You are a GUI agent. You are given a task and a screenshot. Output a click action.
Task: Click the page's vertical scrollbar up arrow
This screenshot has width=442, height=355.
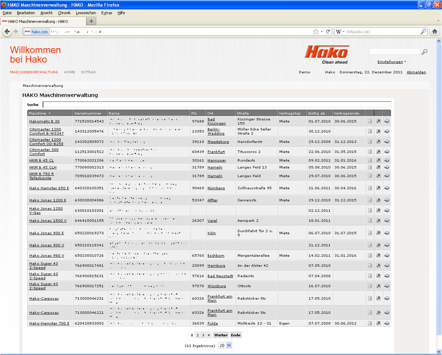point(439,41)
